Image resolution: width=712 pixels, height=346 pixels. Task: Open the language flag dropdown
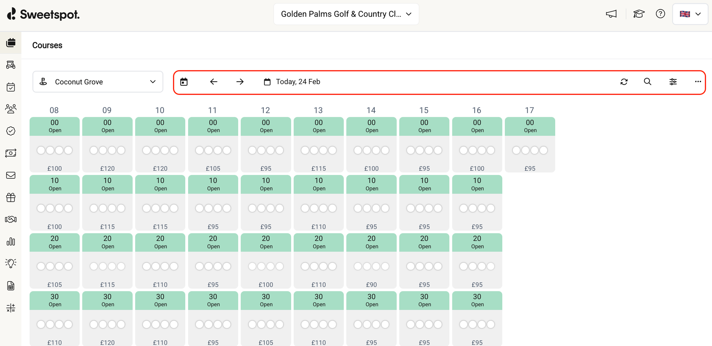tap(690, 14)
